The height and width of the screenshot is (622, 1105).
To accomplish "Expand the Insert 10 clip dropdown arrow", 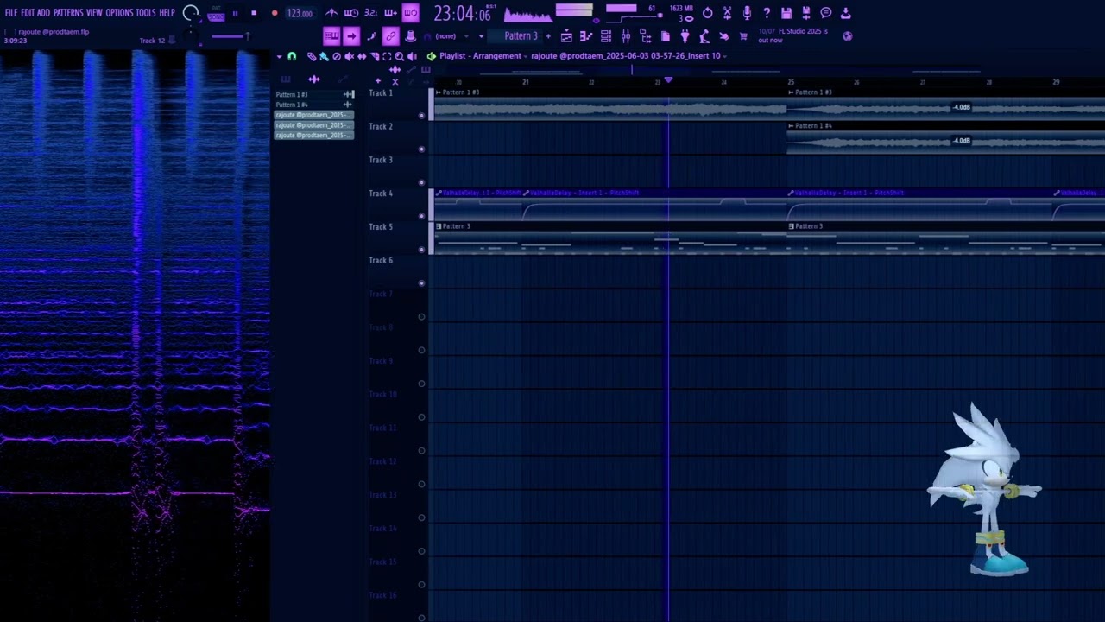I will [x=725, y=56].
